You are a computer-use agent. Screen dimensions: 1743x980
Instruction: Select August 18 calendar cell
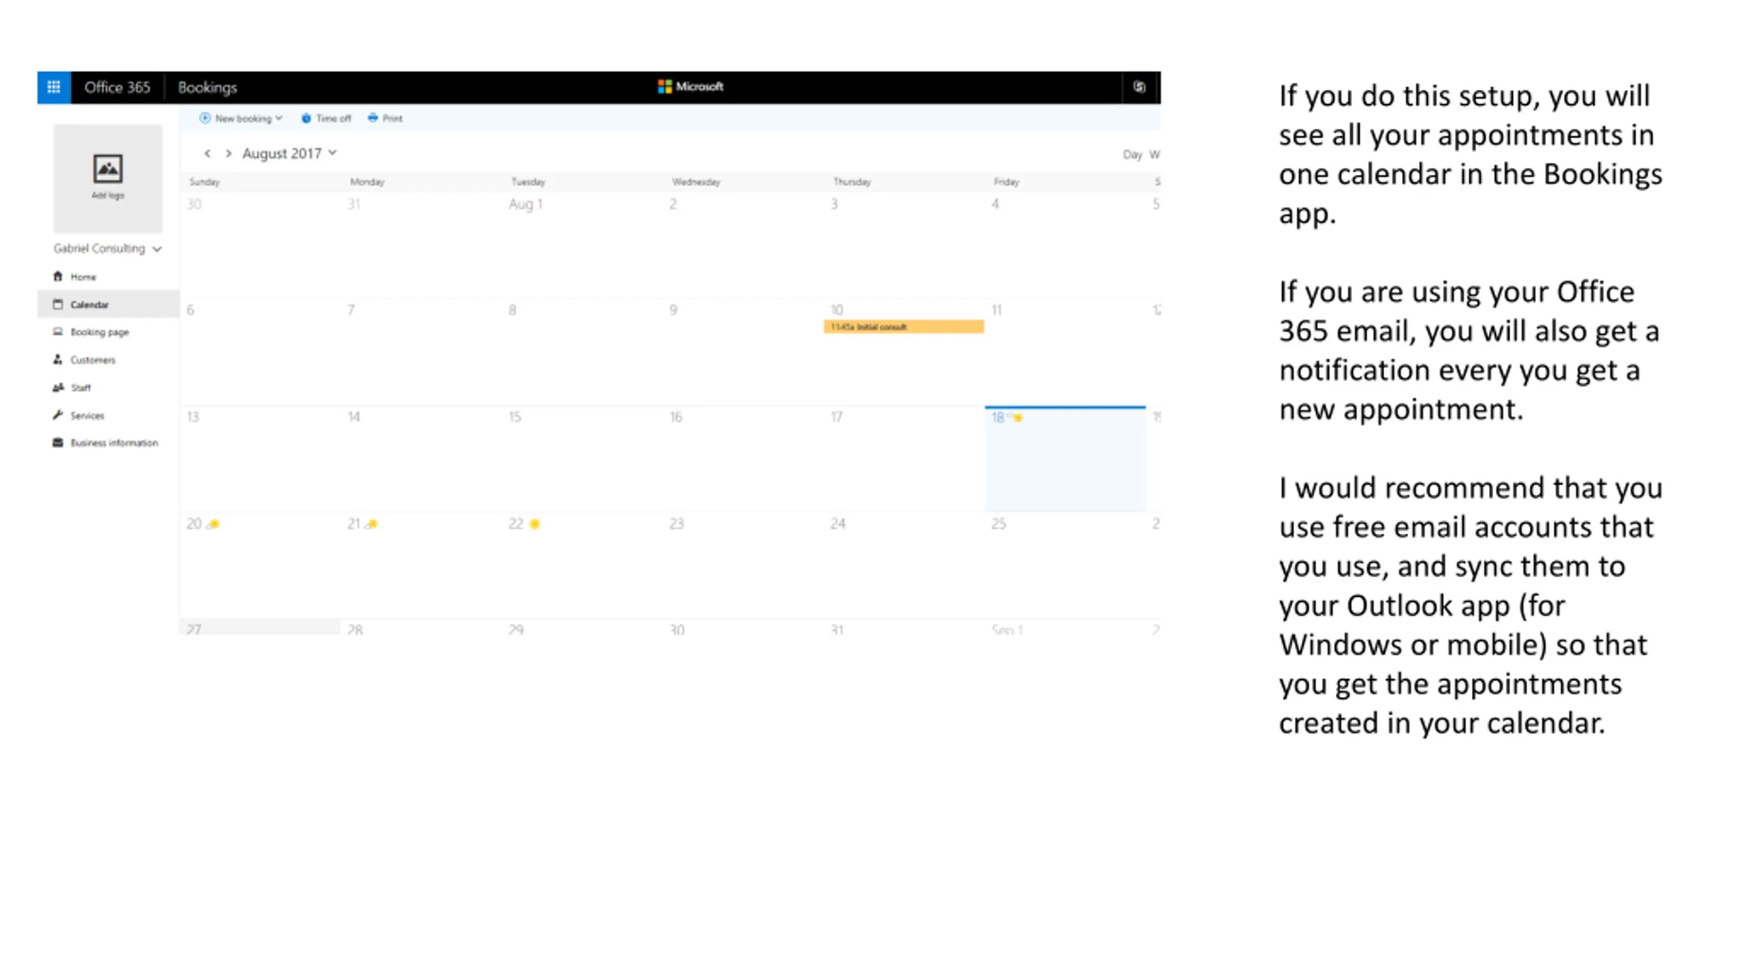[x=1064, y=463]
